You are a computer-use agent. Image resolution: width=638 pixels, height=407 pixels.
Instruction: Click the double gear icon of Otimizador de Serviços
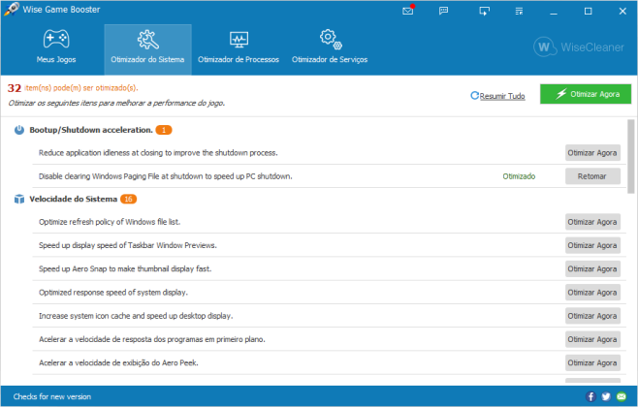point(330,39)
